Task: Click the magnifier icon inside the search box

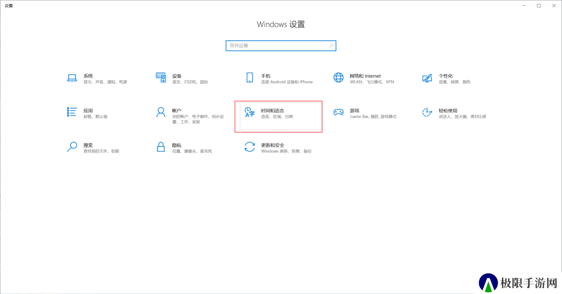Action: point(331,46)
